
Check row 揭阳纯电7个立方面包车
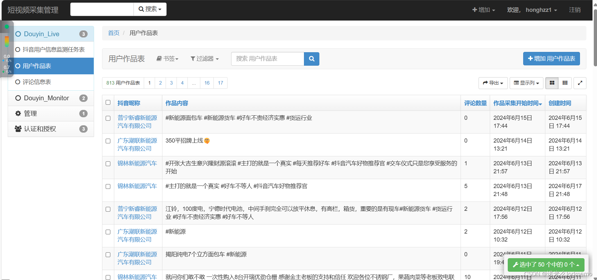coord(108,255)
